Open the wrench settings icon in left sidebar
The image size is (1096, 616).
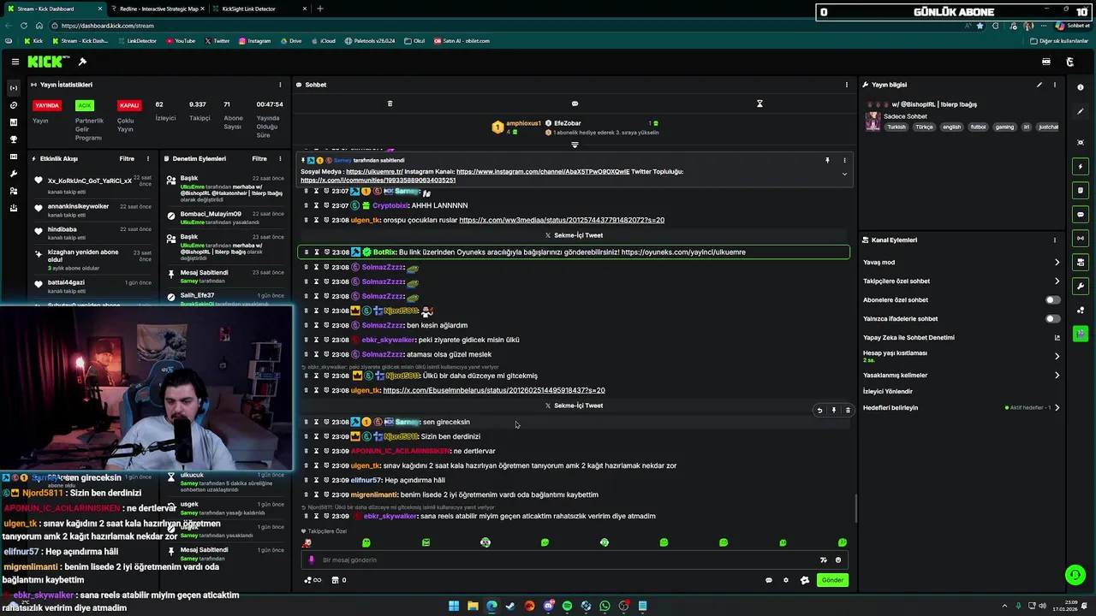pos(13,174)
